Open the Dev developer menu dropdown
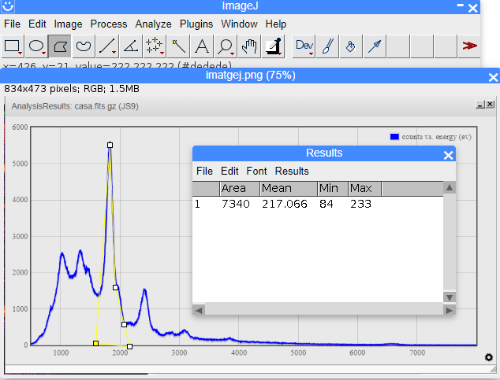This screenshot has width=500, height=380. [x=304, y=46]
